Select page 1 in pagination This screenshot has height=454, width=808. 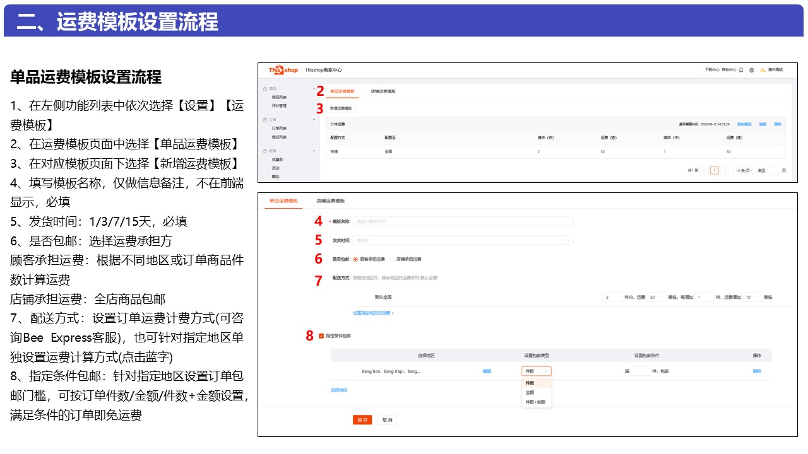coord(715,170)
